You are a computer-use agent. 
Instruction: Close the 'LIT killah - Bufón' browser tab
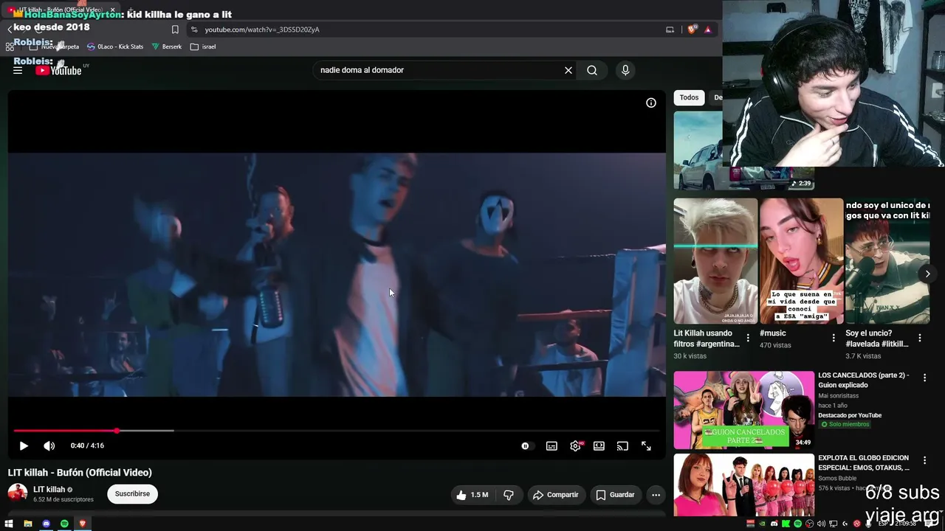coord(112,10)
